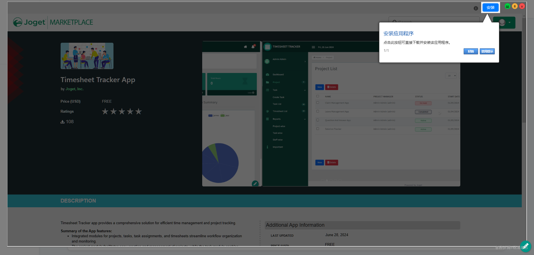Click the 安装应用程序 tooltip title
This screenshot has width=534, height=255.
[399, 34]
